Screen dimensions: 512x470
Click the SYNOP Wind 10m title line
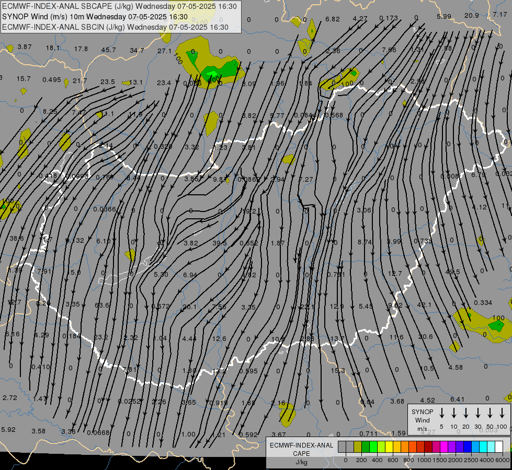(95, 17)
